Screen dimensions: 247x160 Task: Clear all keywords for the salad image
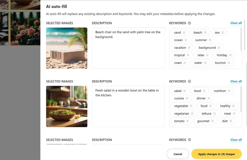click(236, 82)
